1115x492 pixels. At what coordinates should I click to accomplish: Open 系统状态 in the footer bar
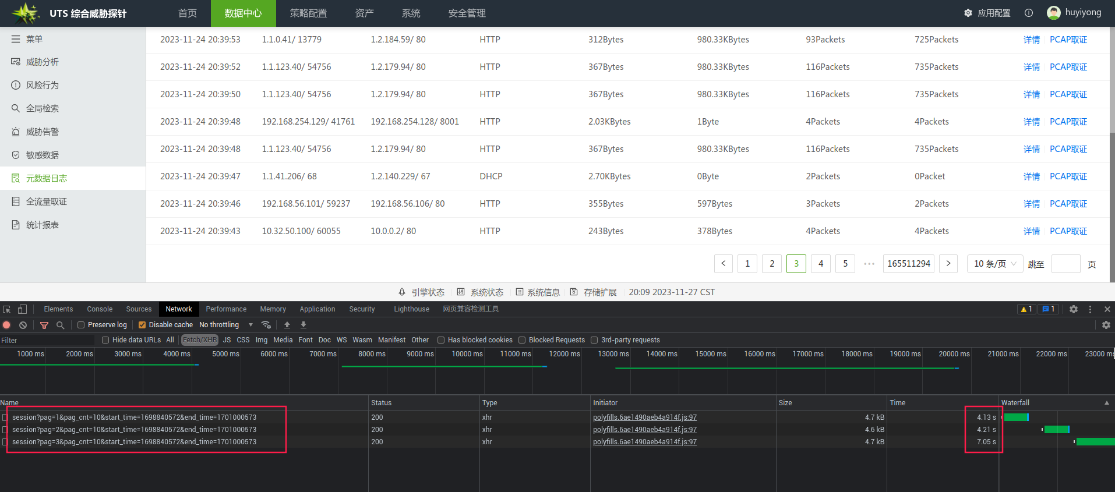tap(480, 292)
